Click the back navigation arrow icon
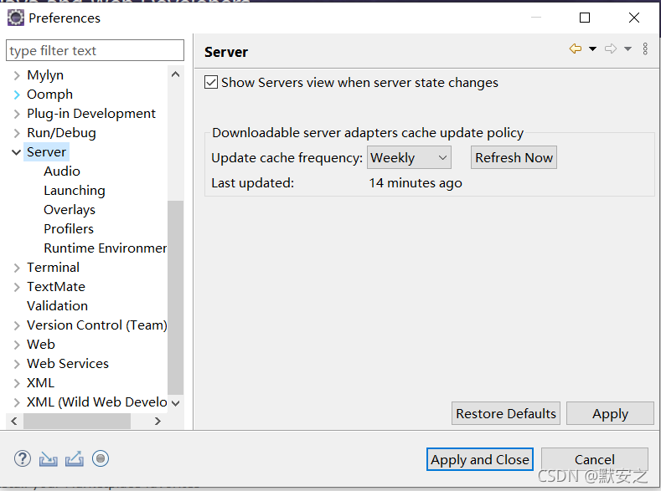 click(576, 49)
